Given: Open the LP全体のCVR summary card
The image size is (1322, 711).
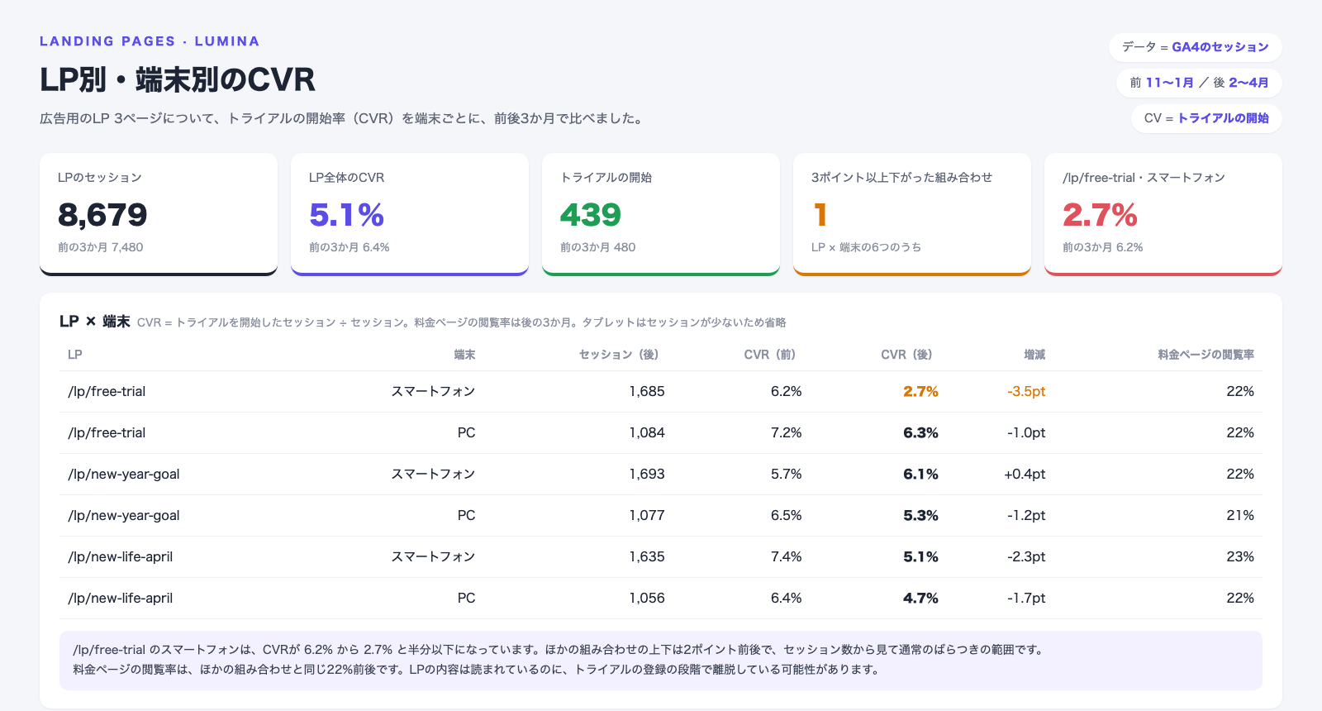Looking at the screenshot, I should click(410, 214).
